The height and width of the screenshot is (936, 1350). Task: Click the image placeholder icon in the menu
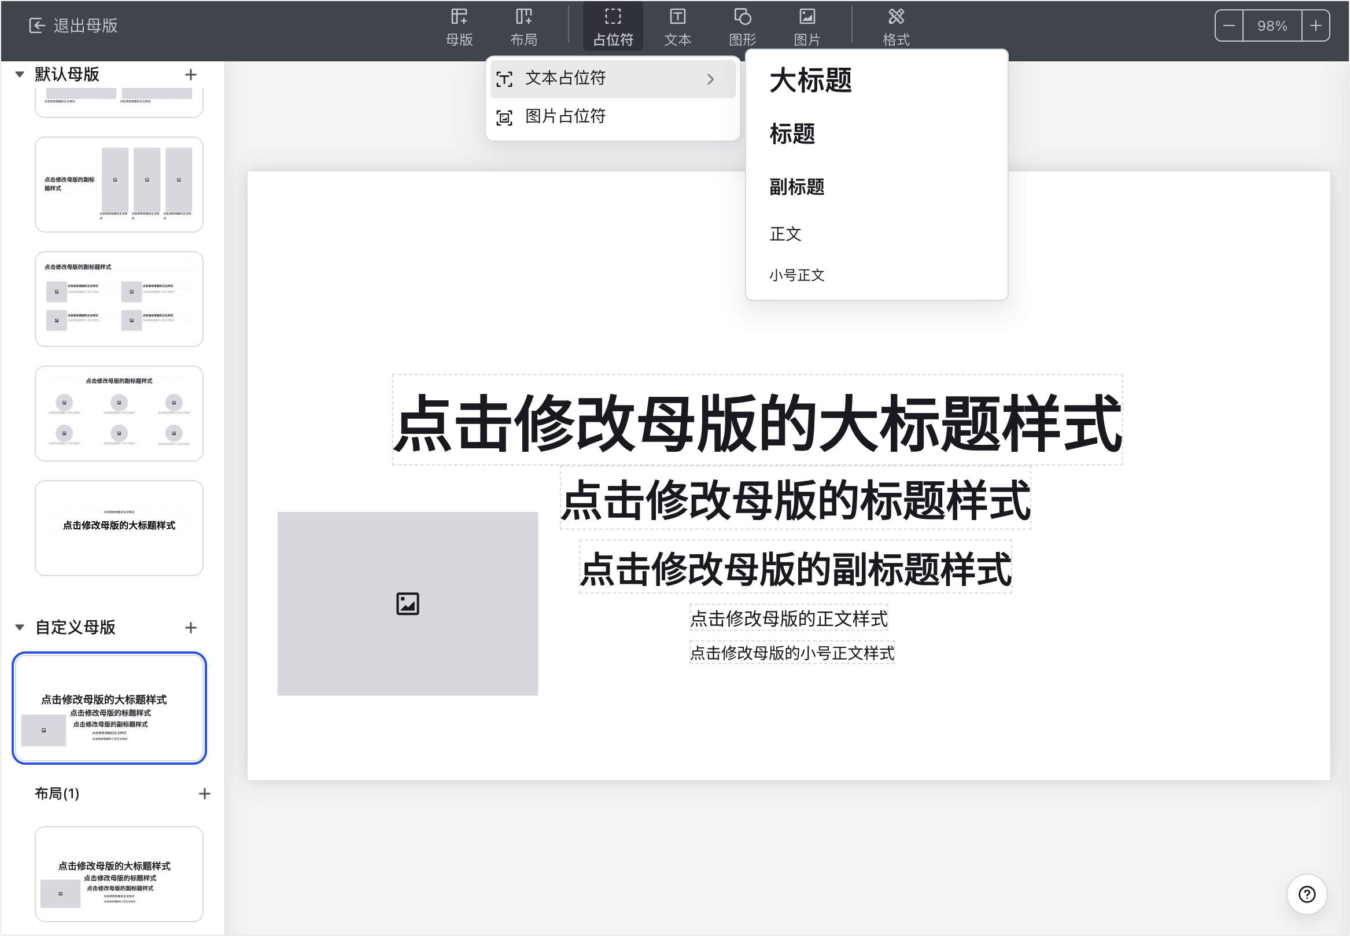pyautogui.click(x=504, y=117)
